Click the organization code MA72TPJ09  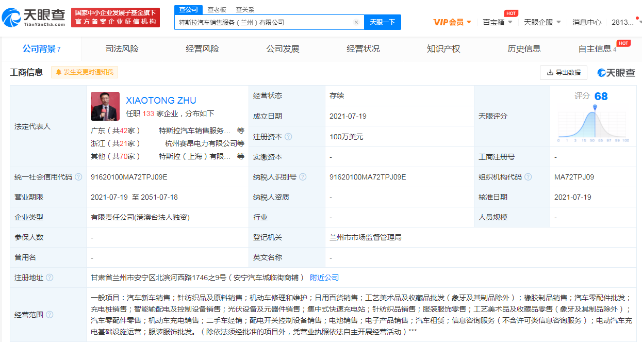574,177
